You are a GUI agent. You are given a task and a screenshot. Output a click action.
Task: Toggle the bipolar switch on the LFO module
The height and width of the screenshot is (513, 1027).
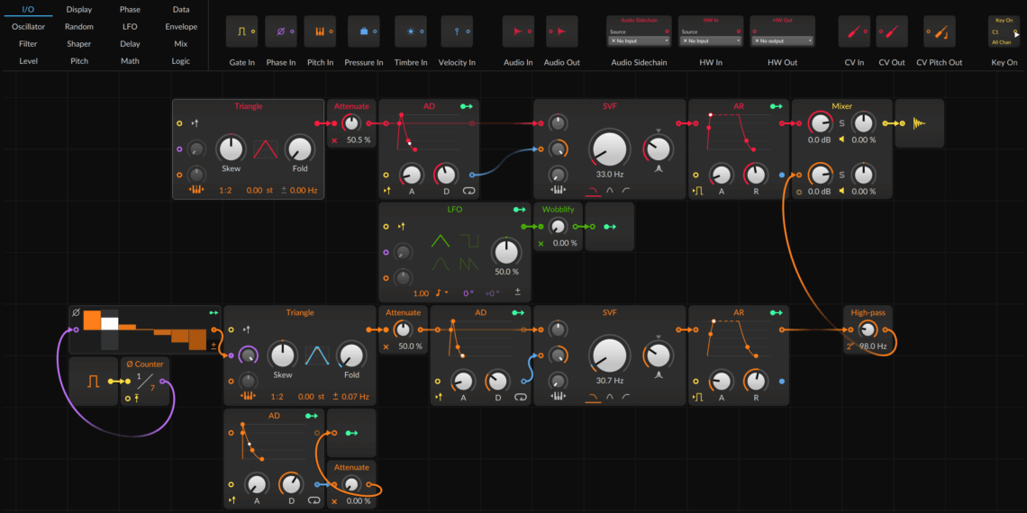[x=517, y=292]
